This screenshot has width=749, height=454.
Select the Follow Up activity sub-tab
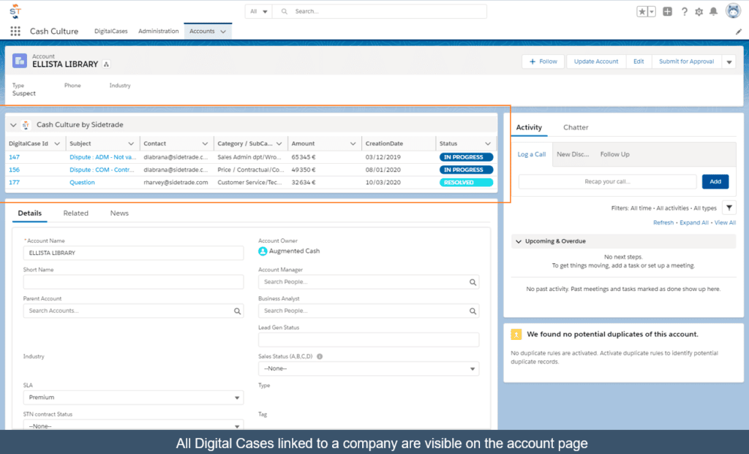[x=614, y=154]
